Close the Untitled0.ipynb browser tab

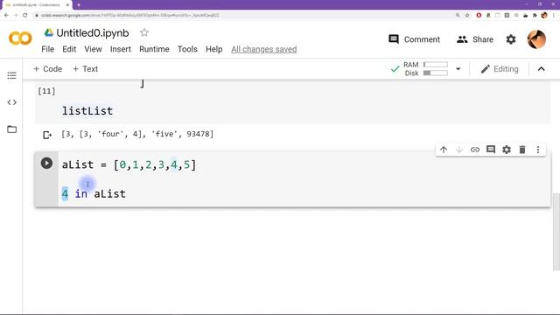pyautogui.click(x=68, y=5)
